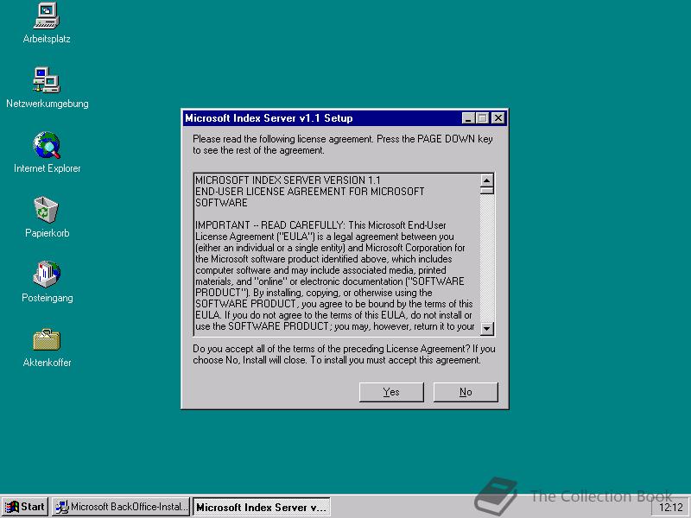The image size is (691, 518).
Task: Click the license agreement text box
Action: [x=337, y=255]
